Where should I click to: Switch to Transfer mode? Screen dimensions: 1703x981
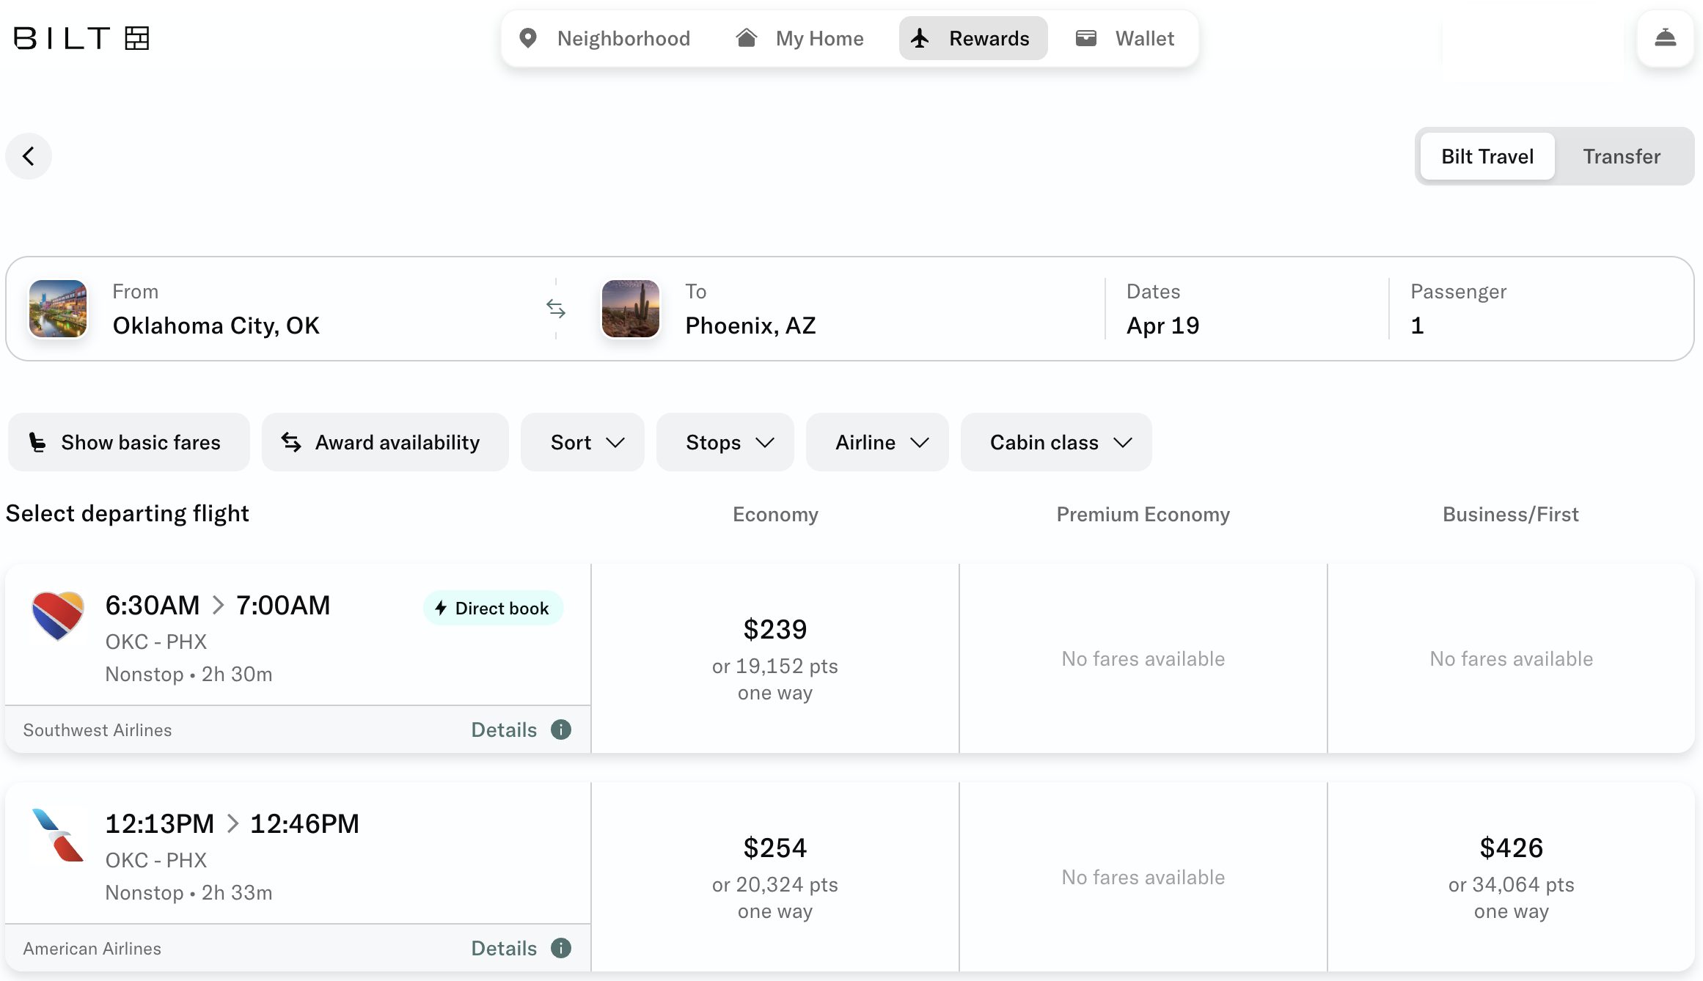[x=1621, y=156]
